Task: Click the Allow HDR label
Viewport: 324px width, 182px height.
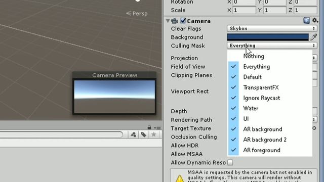Action: 184,146
